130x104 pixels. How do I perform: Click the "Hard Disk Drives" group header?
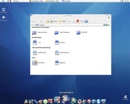pyautogui.click(x=36, y=38)
